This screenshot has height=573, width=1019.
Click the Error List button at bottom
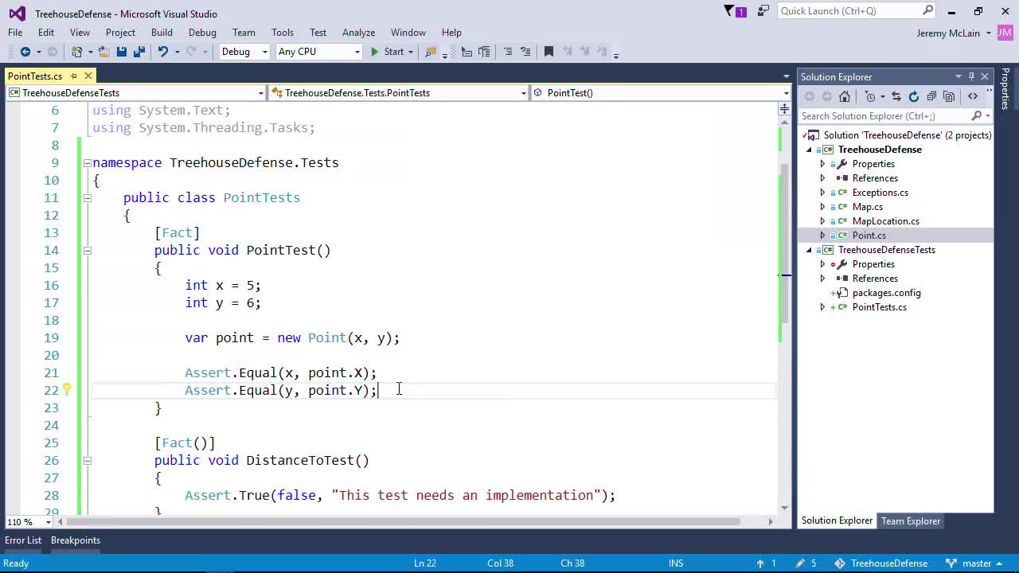click(22, 540)
